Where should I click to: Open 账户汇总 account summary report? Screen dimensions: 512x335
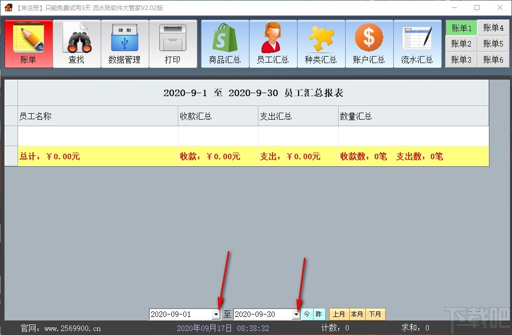pyautogui.click(x=369, y=44)
